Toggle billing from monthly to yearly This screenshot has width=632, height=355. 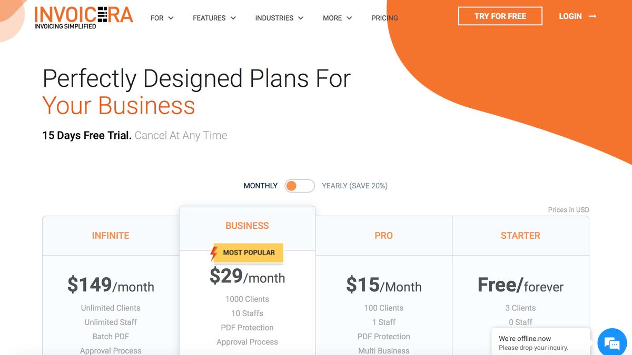299,186
